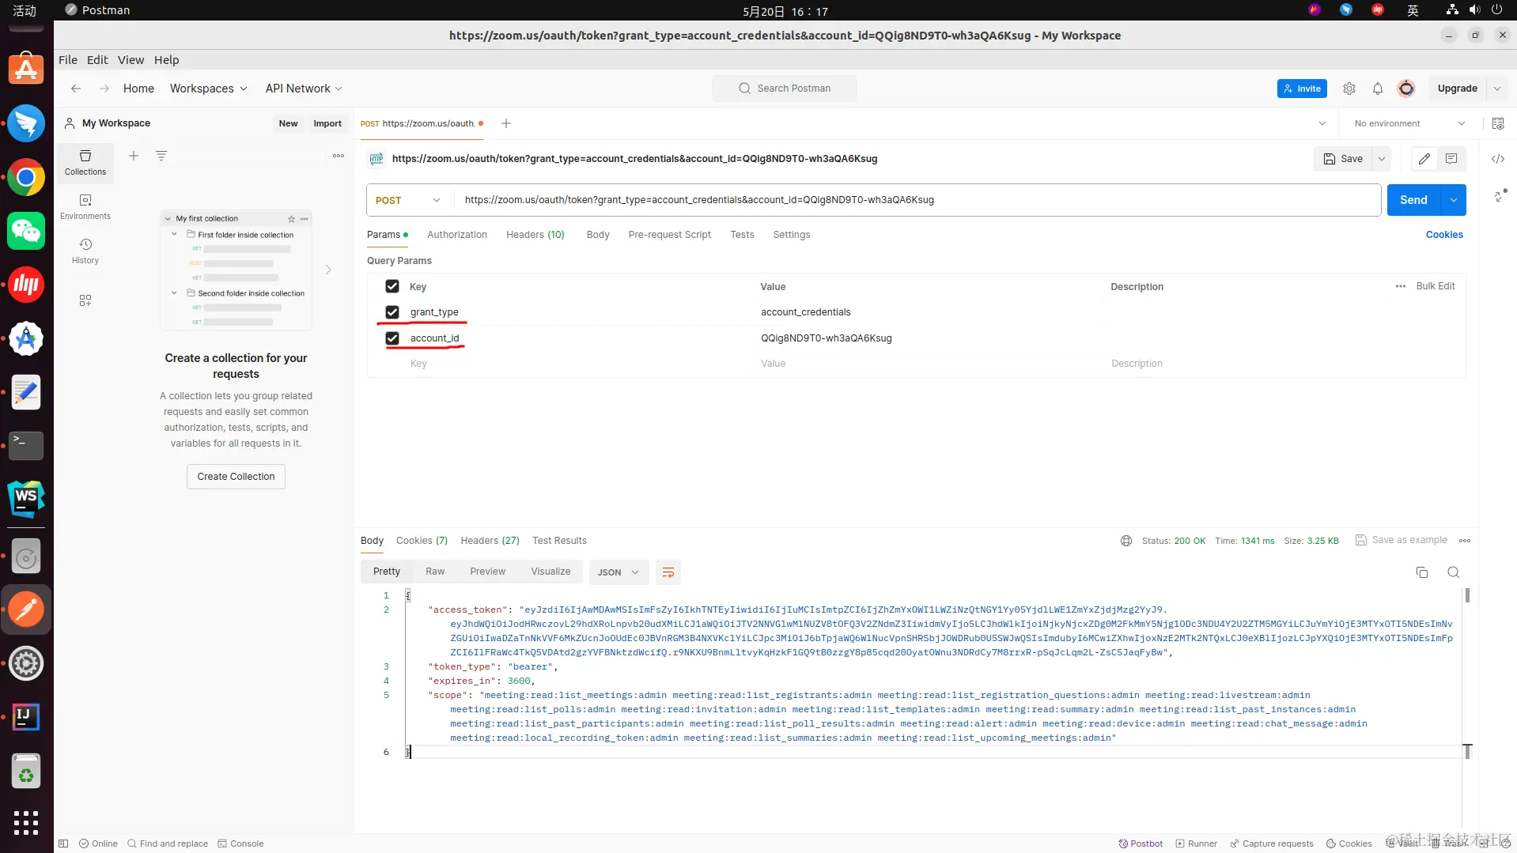Open a new request tab with plus
Image resolution: width=1517 pixels, height=853 pixels.
pyautogui.click(x=506, y=123)
